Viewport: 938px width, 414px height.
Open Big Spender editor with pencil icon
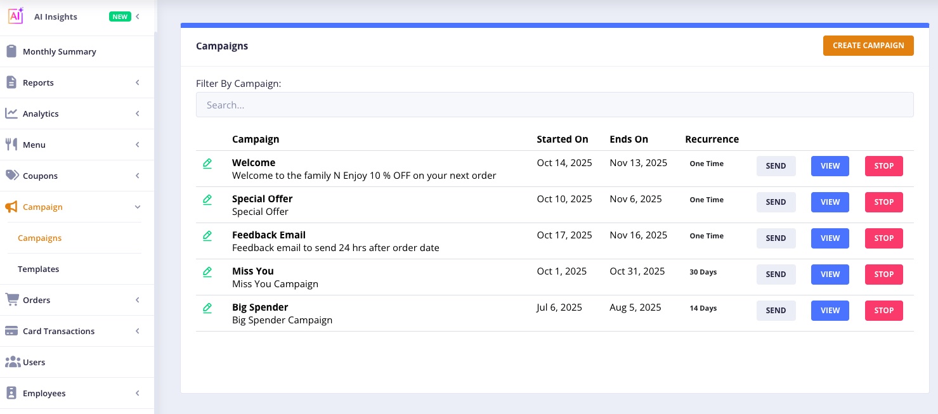tap(207, 308)
